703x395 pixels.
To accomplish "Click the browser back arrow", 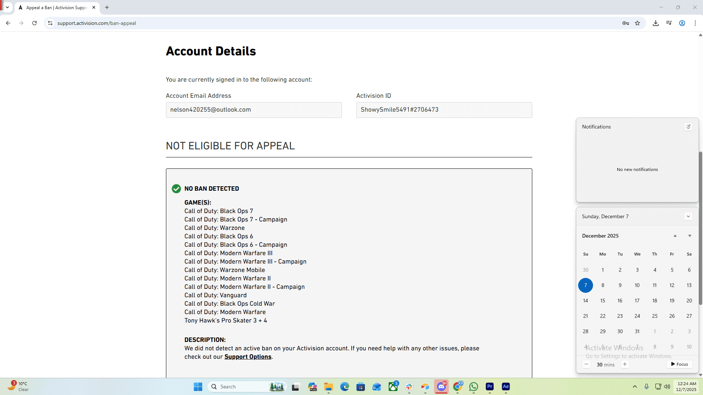I will (x=8, y=23).
